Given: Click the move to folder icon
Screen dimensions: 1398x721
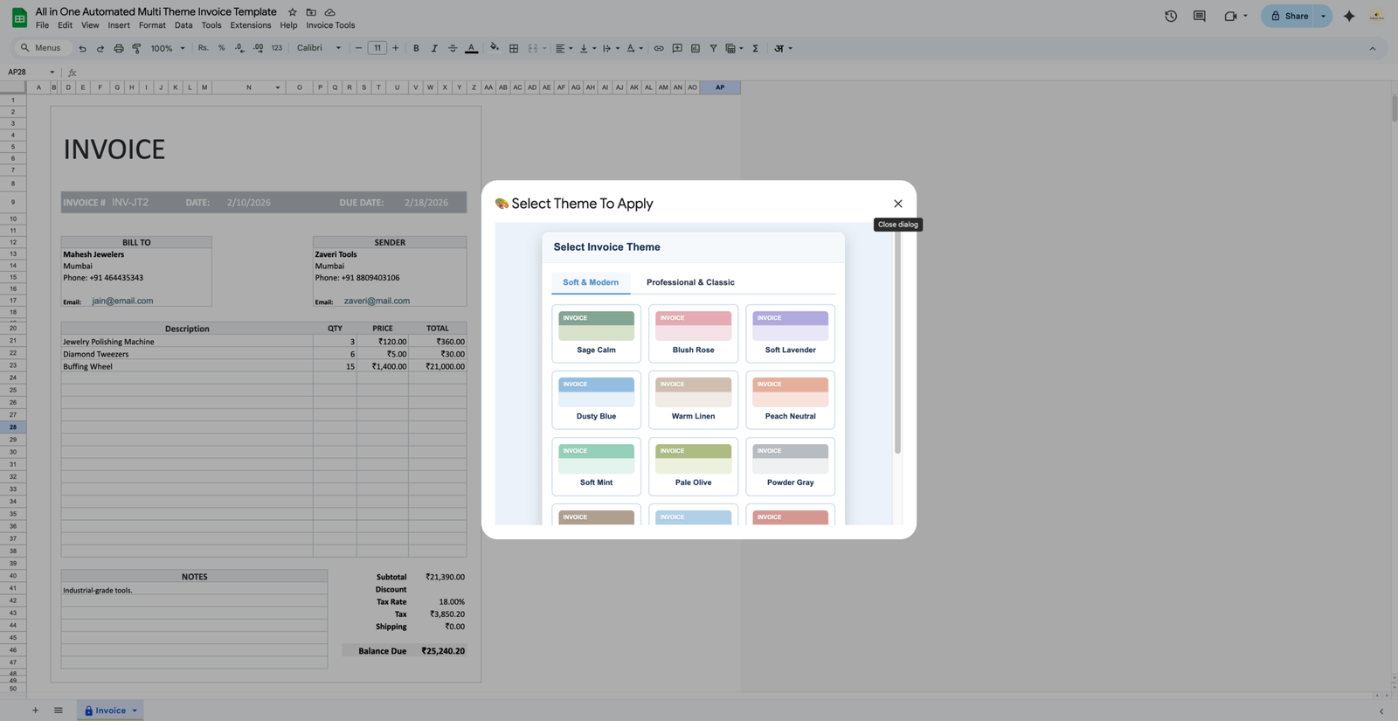Looking at the screenshot, I should [x=311, y=12].
